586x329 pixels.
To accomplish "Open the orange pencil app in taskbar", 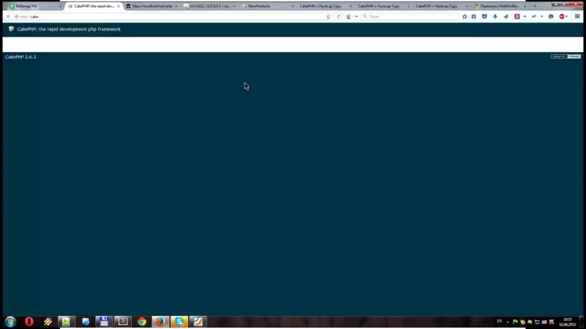I will pyautogui.click(x=198, y=322).
